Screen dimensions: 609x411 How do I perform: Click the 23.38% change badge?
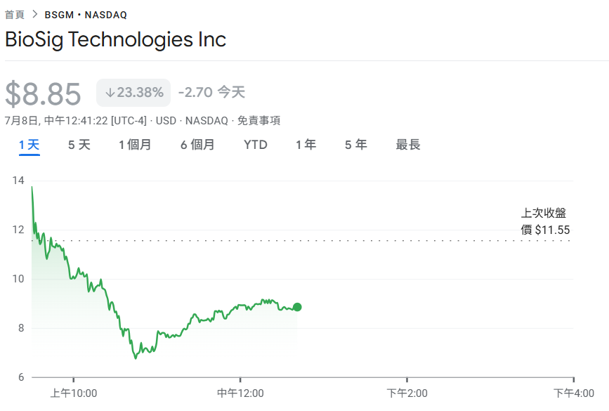(x=133, y=93)
